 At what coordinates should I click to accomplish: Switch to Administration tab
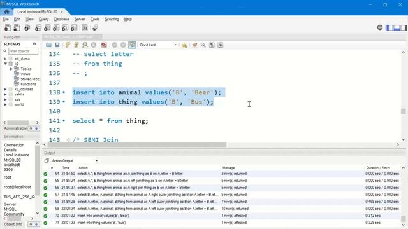pyautogui.click(x=15, y=128)
